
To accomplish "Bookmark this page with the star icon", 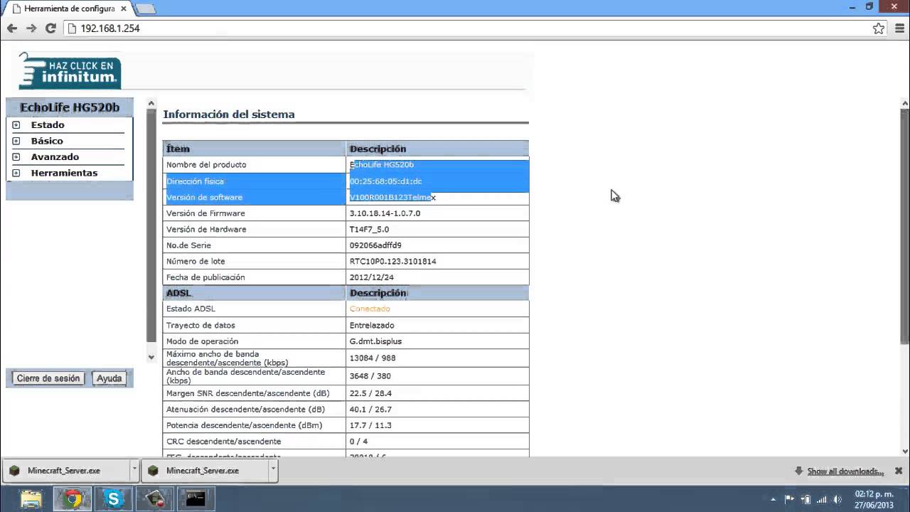I will pyautogui.click(x=879, y=28).
